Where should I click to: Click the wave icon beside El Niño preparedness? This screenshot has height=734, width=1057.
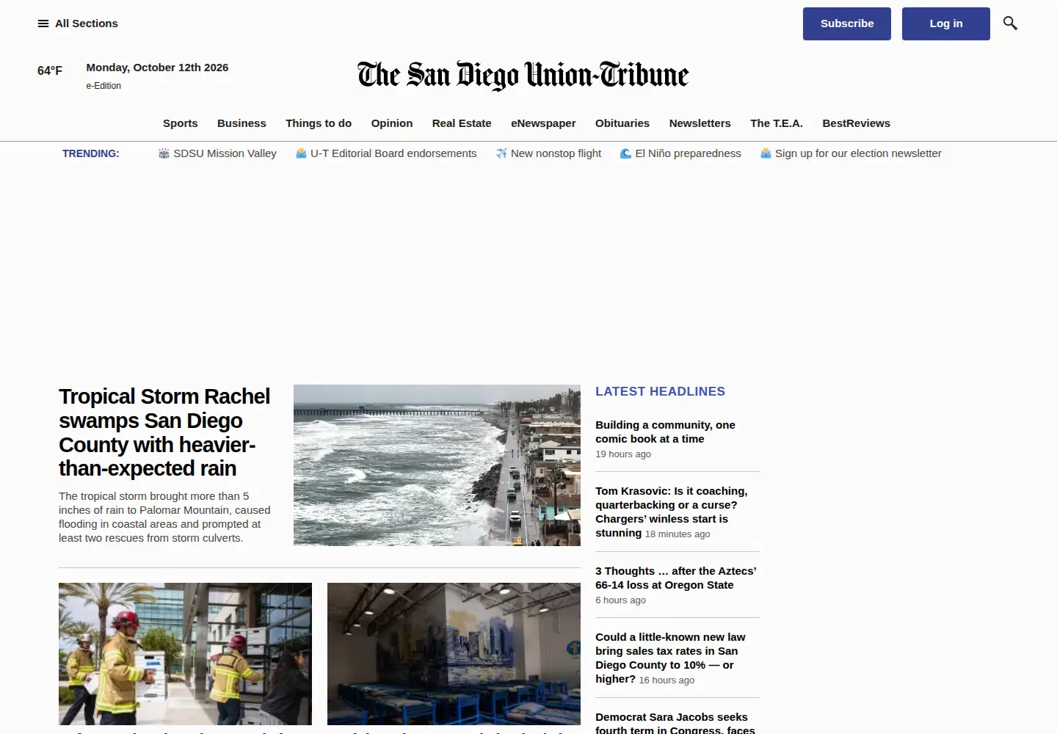coord(625,153)
